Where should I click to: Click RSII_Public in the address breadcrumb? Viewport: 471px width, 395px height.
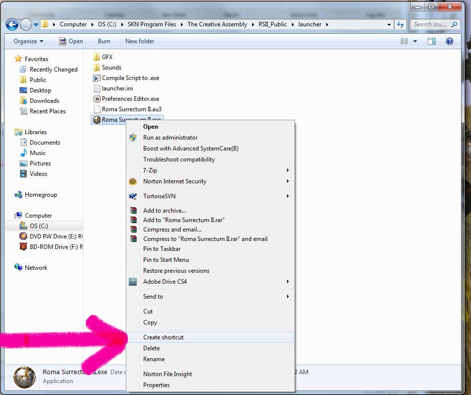coord(272,24)
